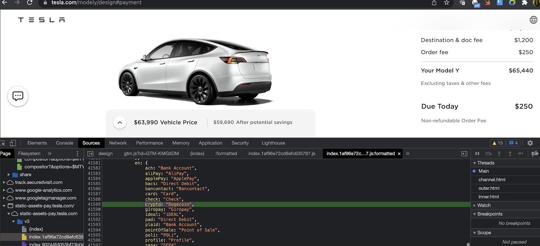
Task: Collapse the Breakpoints section
Action: pos(475,214)
